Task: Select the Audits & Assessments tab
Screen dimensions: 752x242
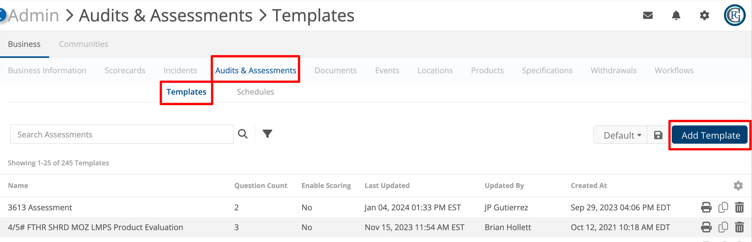Action: coord(256,70)
